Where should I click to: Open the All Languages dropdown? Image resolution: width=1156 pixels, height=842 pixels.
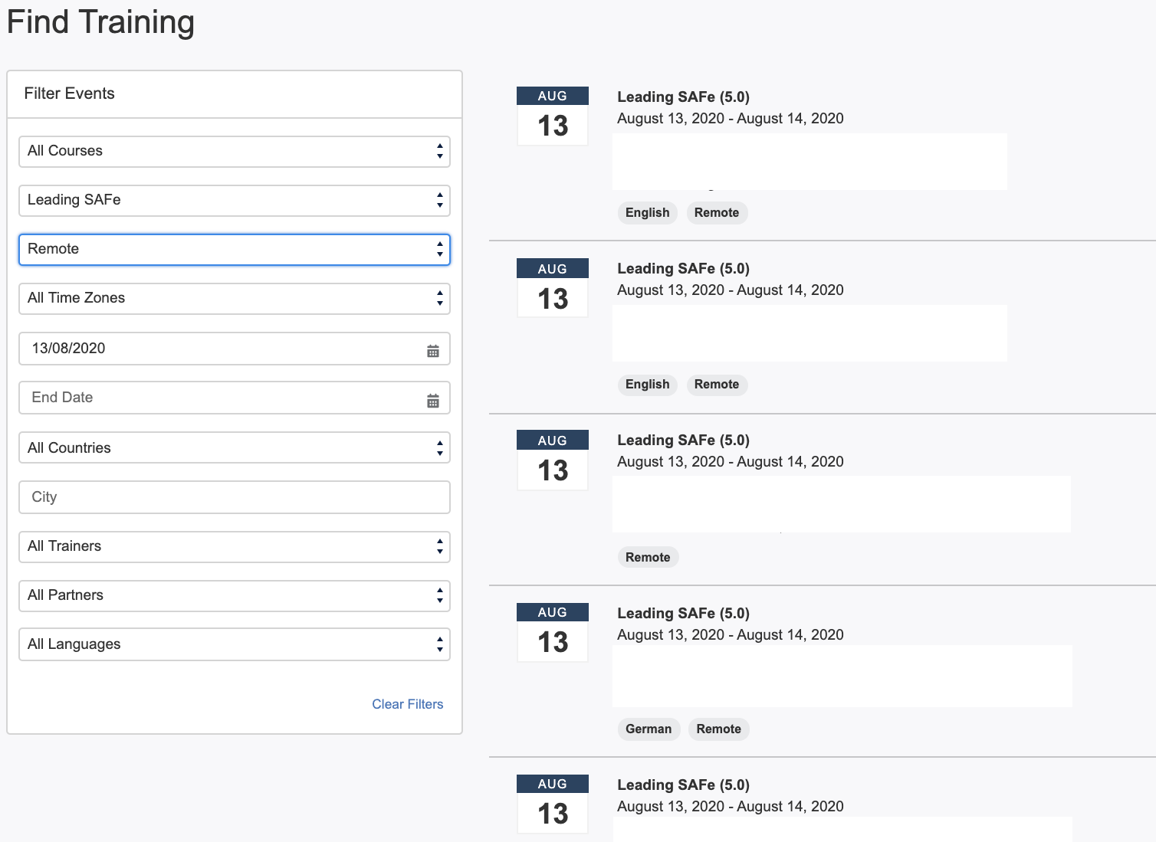point(234,645)
